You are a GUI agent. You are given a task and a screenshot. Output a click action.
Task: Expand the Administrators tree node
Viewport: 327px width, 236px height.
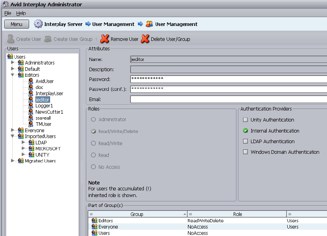pyautogui.click(x=13, y=62)
